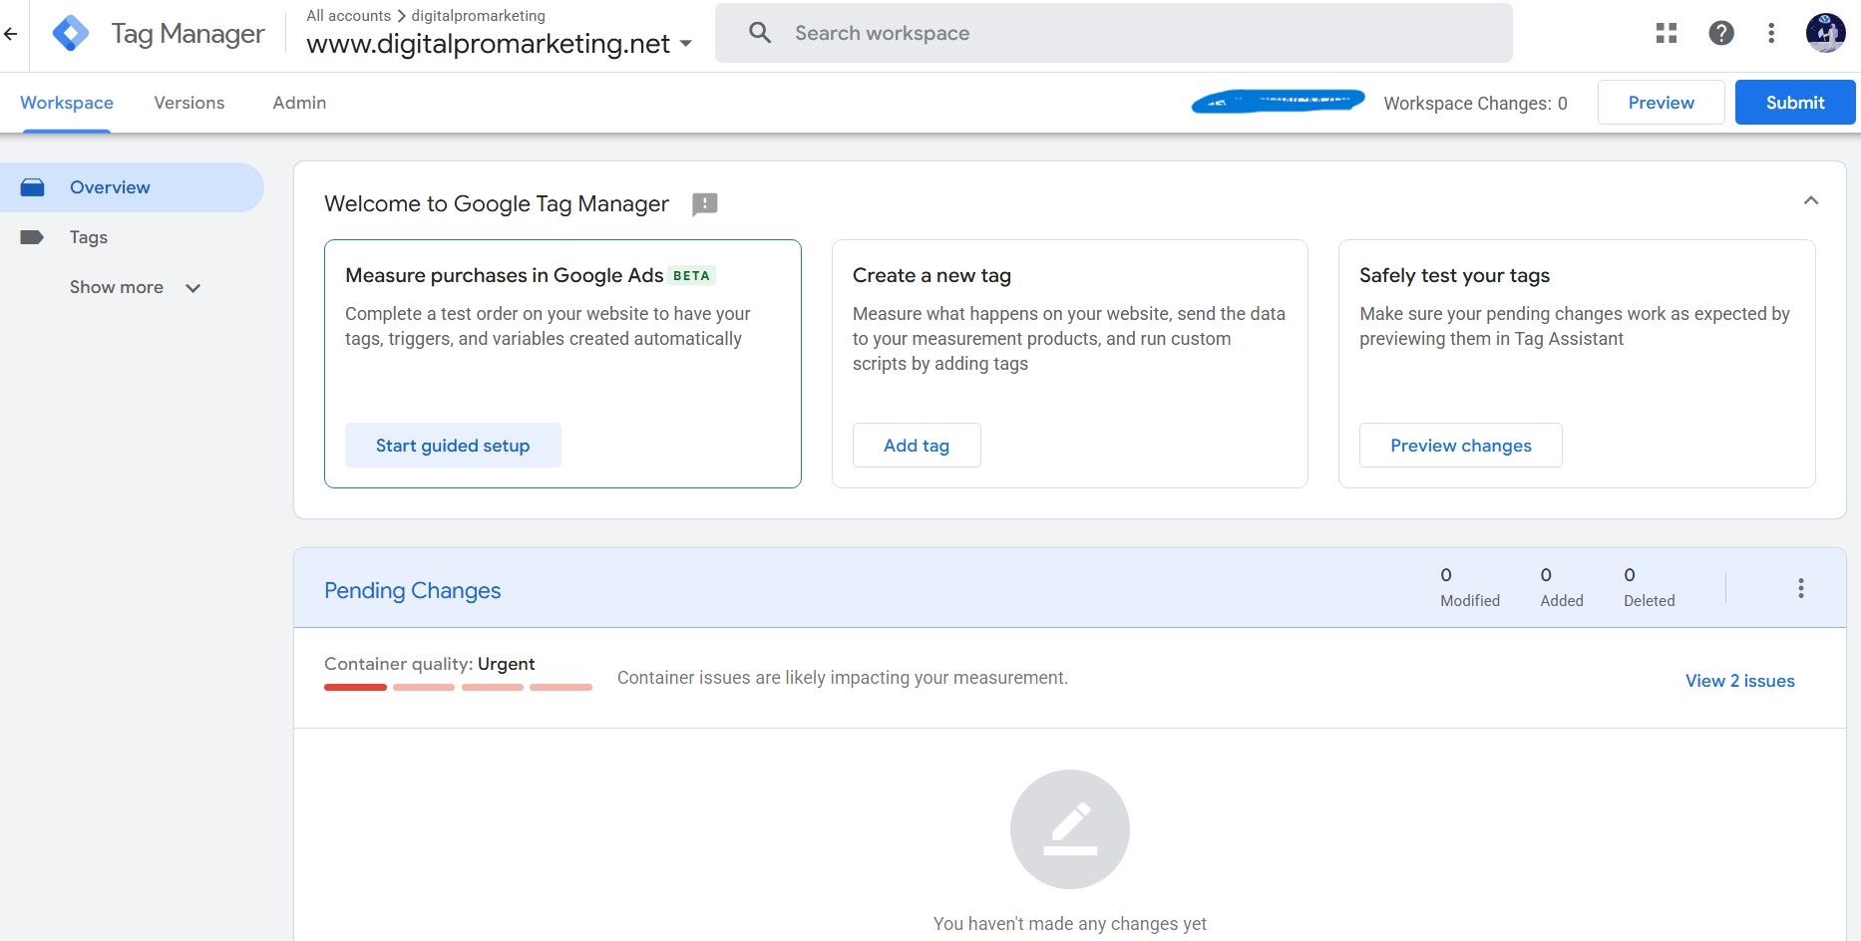
Task: Click the 0 Deleted count
Action: (x=1650, y=587)
